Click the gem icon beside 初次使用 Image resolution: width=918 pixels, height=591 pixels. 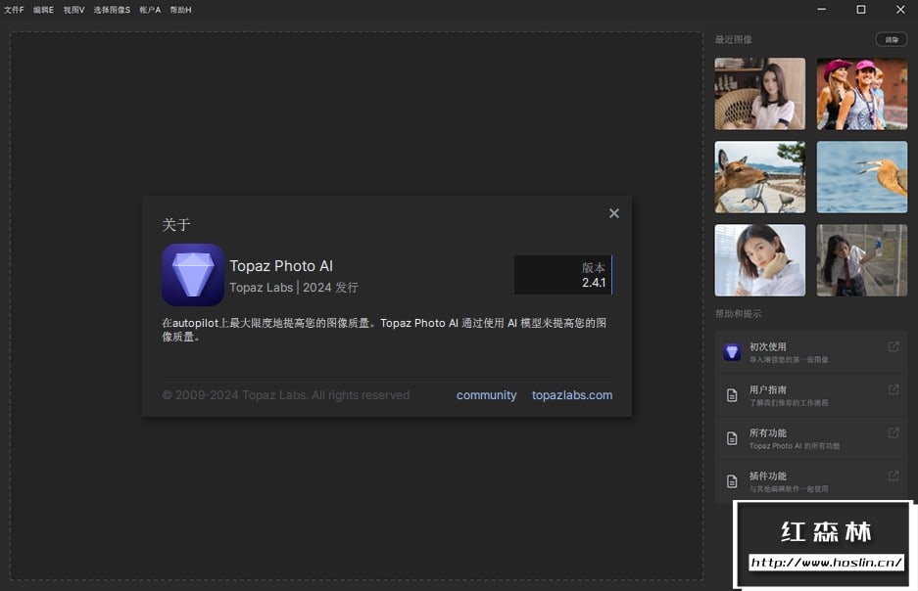coord(732,352)
